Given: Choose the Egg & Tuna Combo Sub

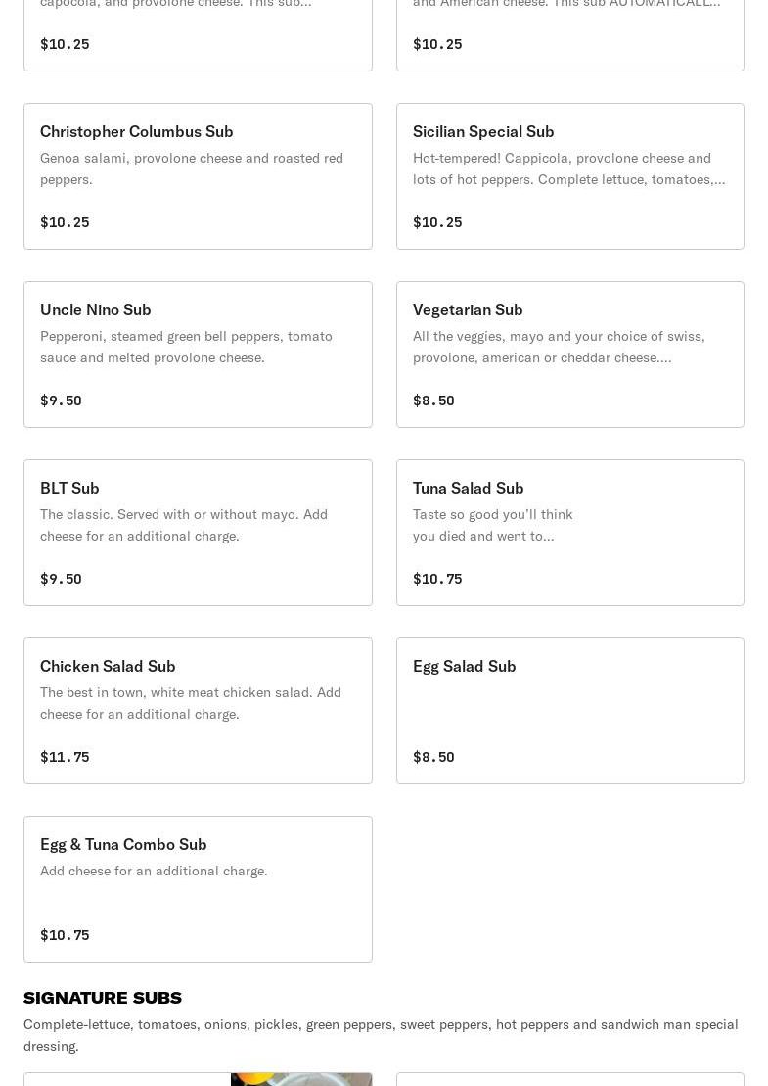Looking at the screenshot, I should 198,889.
